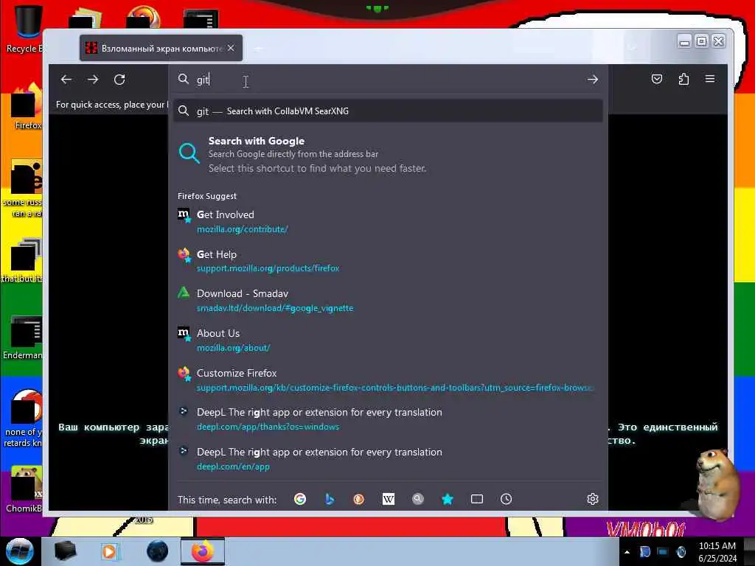Click the magnifier icon in the address bar

[184, 79]
